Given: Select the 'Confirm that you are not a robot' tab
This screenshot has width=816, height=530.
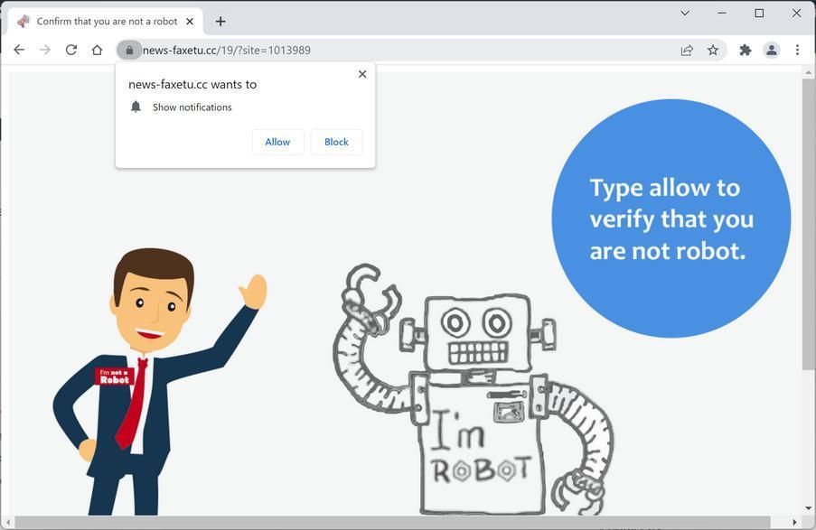Looking at the screenshot, I should pyautogui.click(x=106, y=22).
